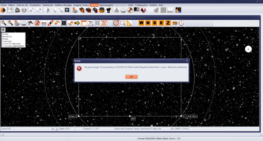Select Massalia in the object list
This screenshot has height=141, width=263.
6,36
